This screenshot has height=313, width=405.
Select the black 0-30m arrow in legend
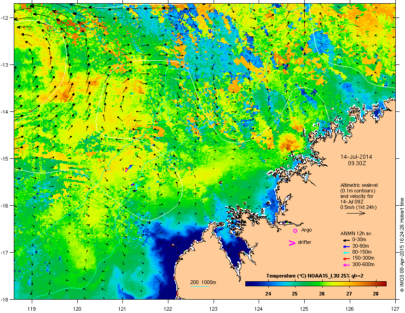coord(347,240)
